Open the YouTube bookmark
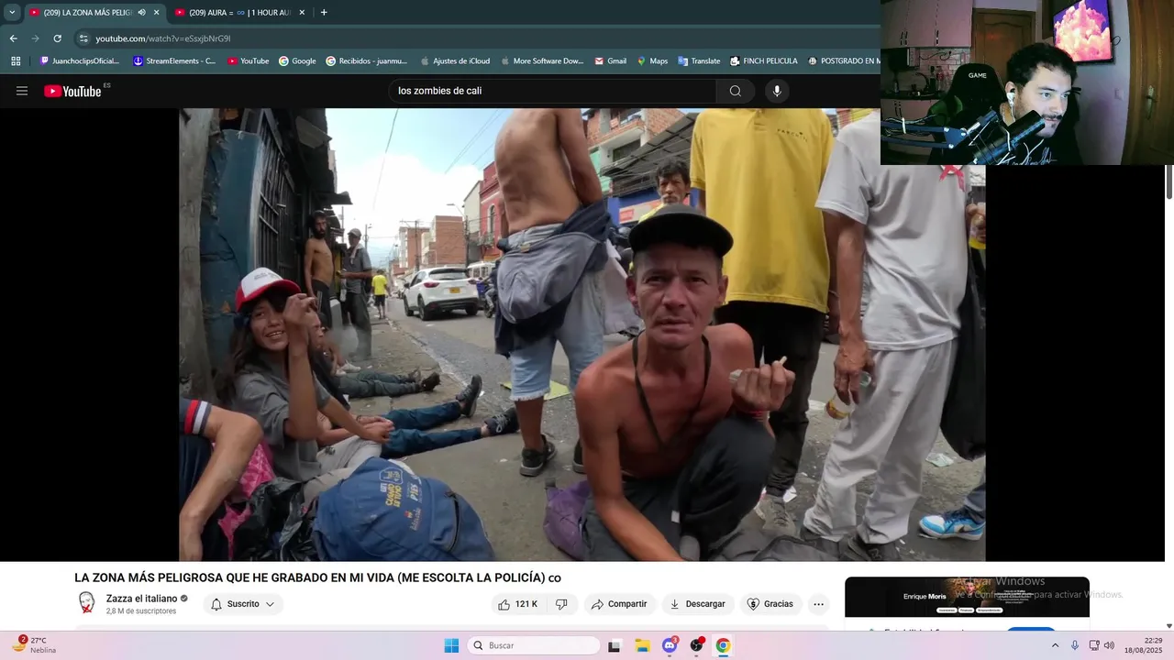Image resolution: width=1174 pixels, height=660 pixels. click(249, 61)
